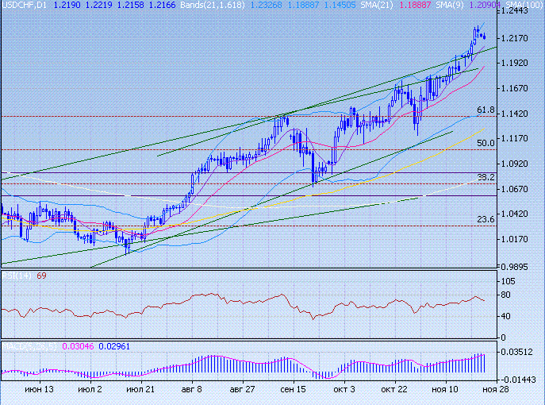Click the USDCHF,D1 symbol label
Image resolution: width=545 pixels, height=405 pixels.
click(x=24, y=6)
